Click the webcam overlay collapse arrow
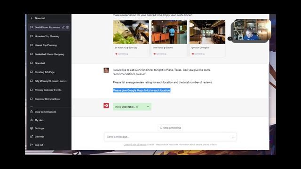 pos(230,38)
